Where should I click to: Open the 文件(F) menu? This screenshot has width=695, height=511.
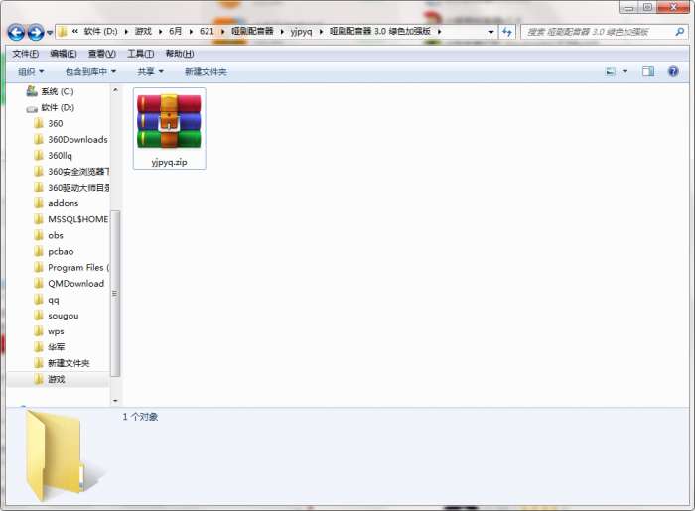pyautogui.click(x=25, y=54)
